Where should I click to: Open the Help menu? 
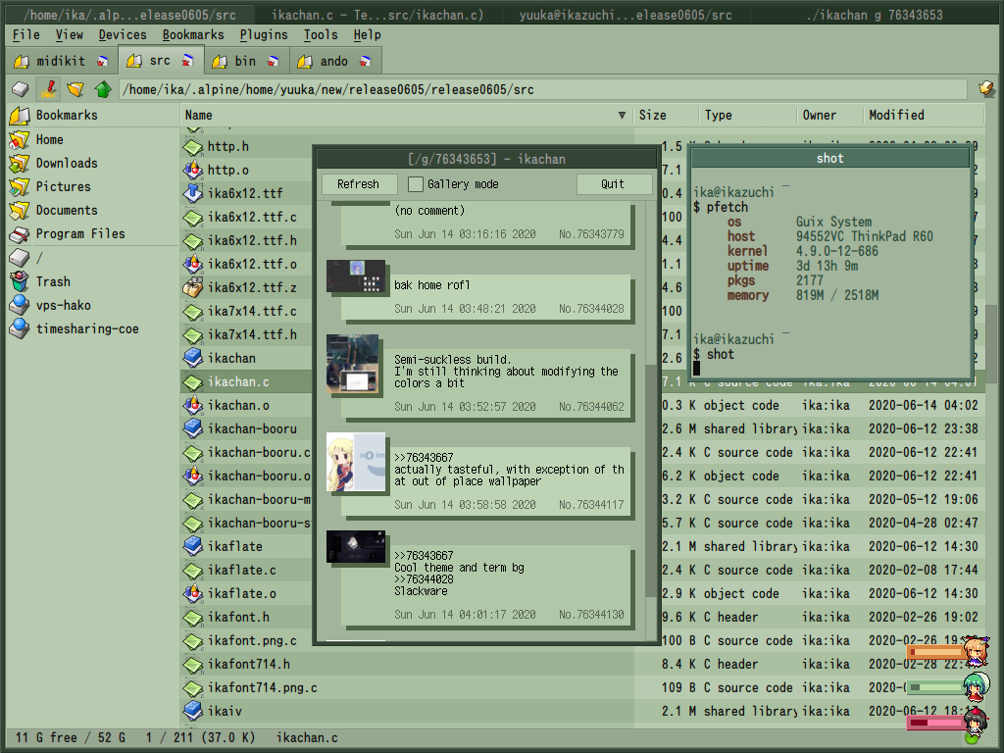tap(367, 34)
